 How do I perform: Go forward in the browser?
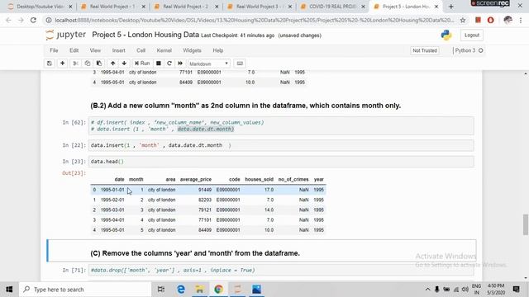[21, 20]
